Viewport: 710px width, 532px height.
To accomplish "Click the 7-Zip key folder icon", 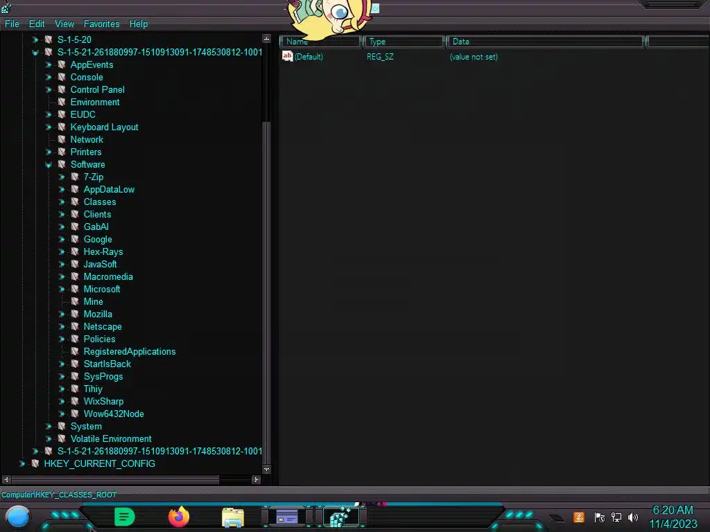I will (75, 177).
